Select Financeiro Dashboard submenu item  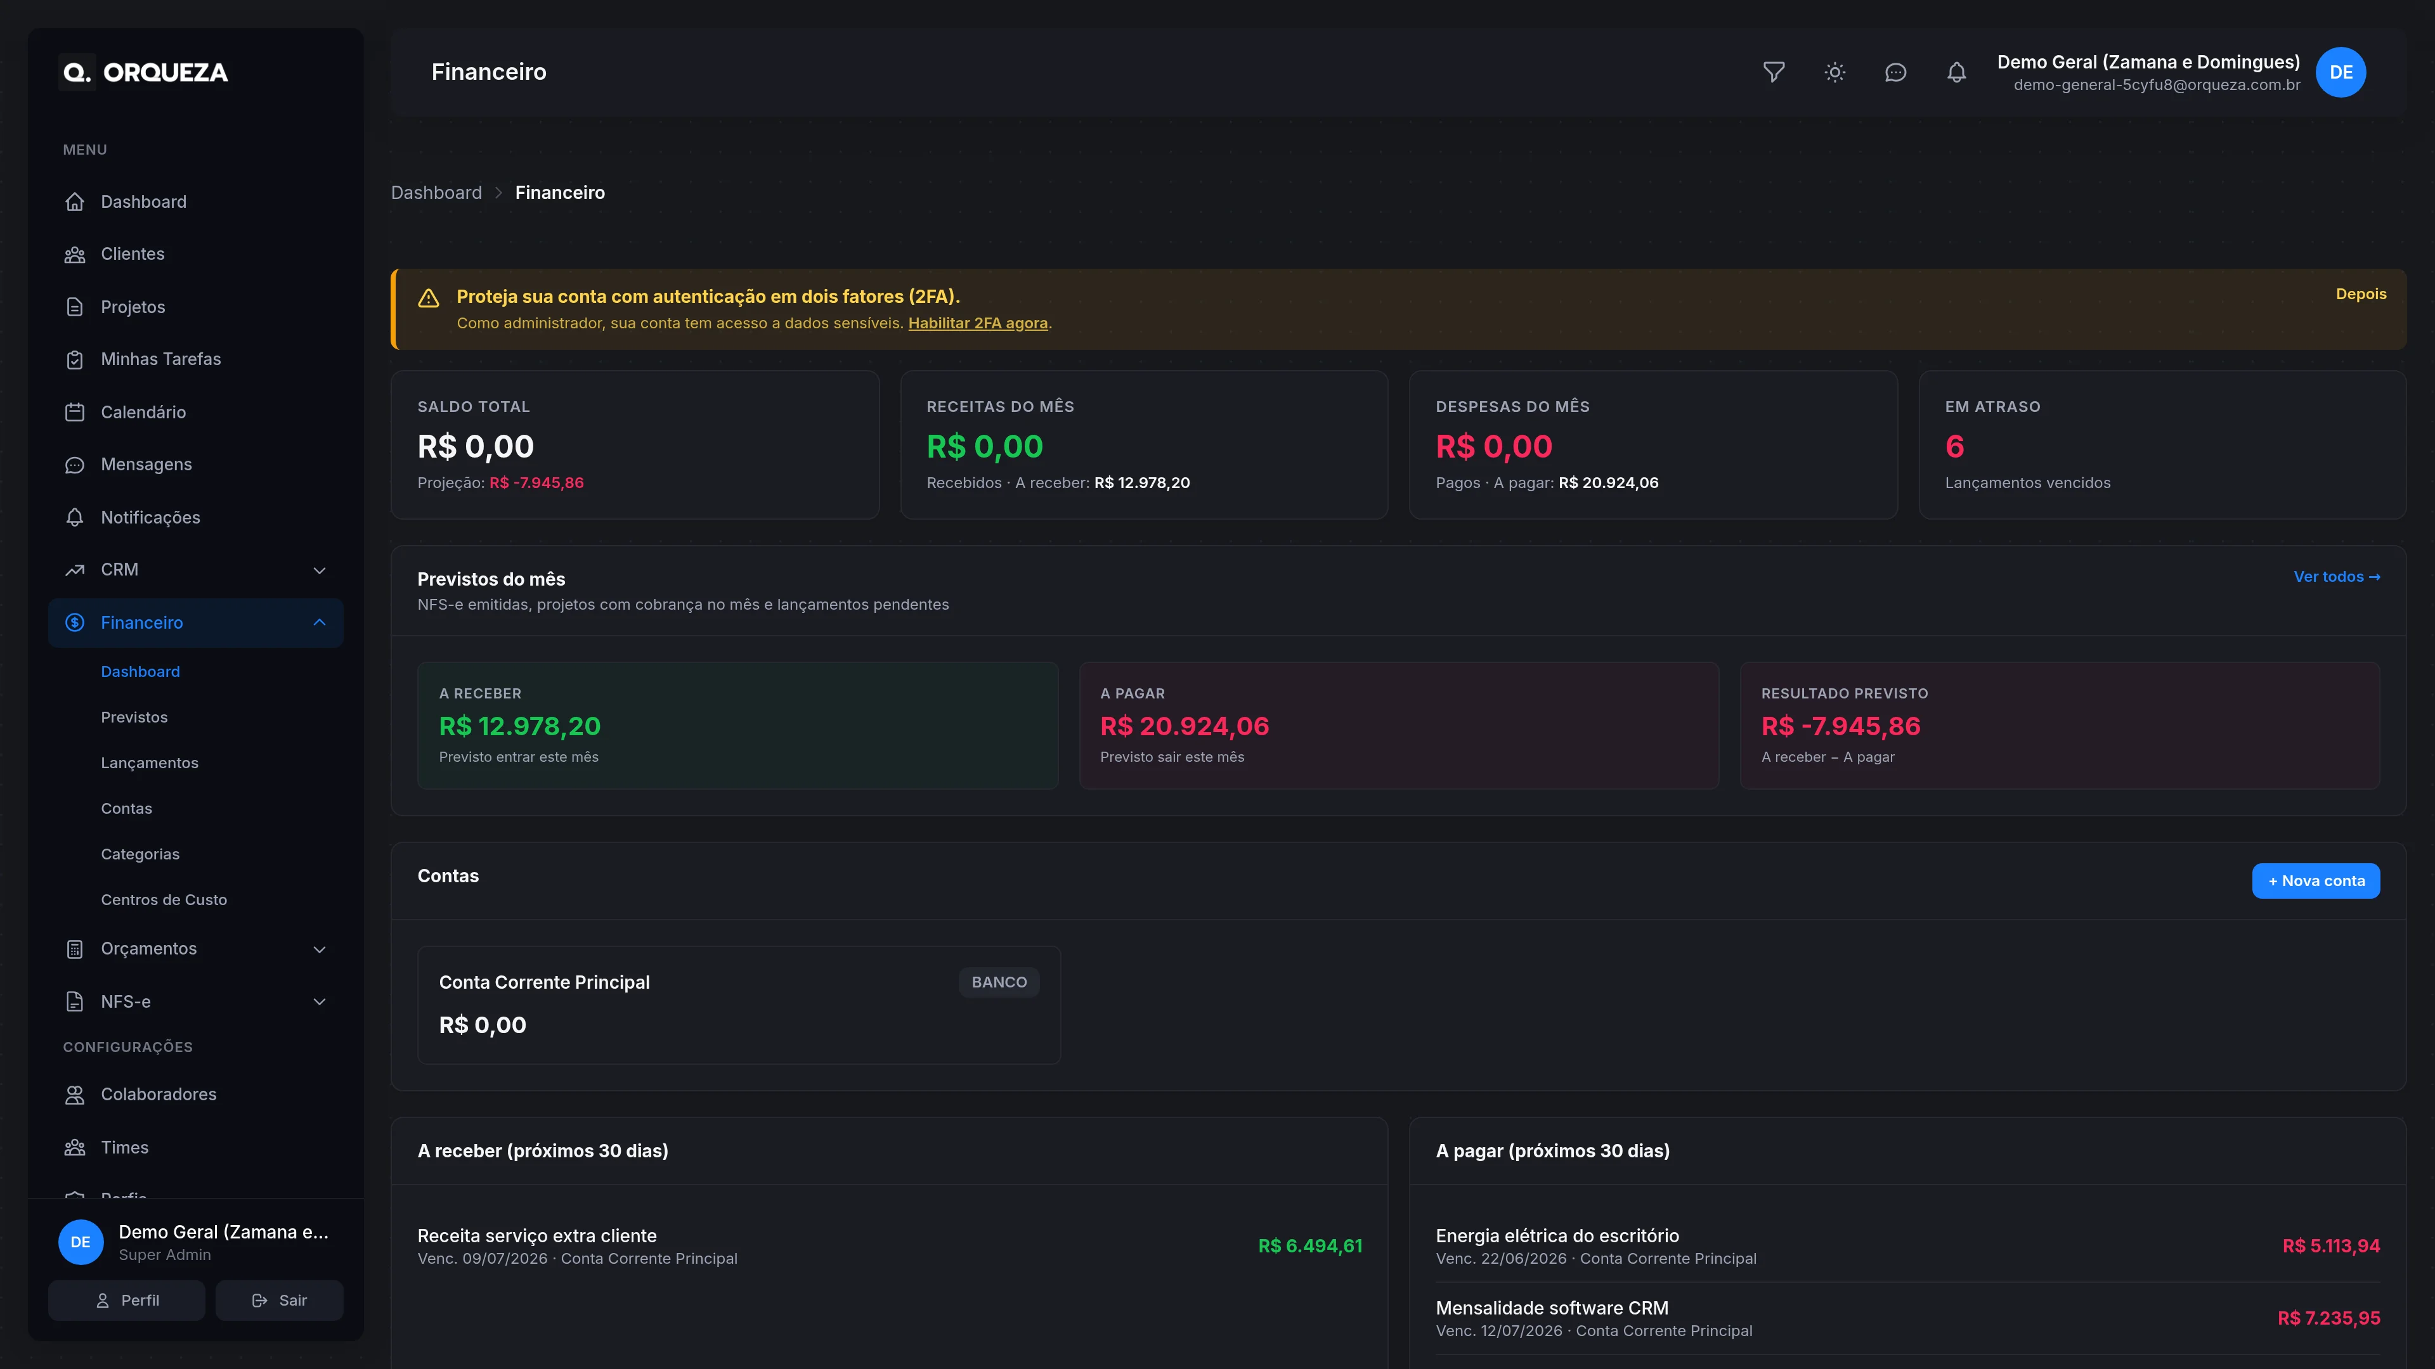click(x=140, y=672)
